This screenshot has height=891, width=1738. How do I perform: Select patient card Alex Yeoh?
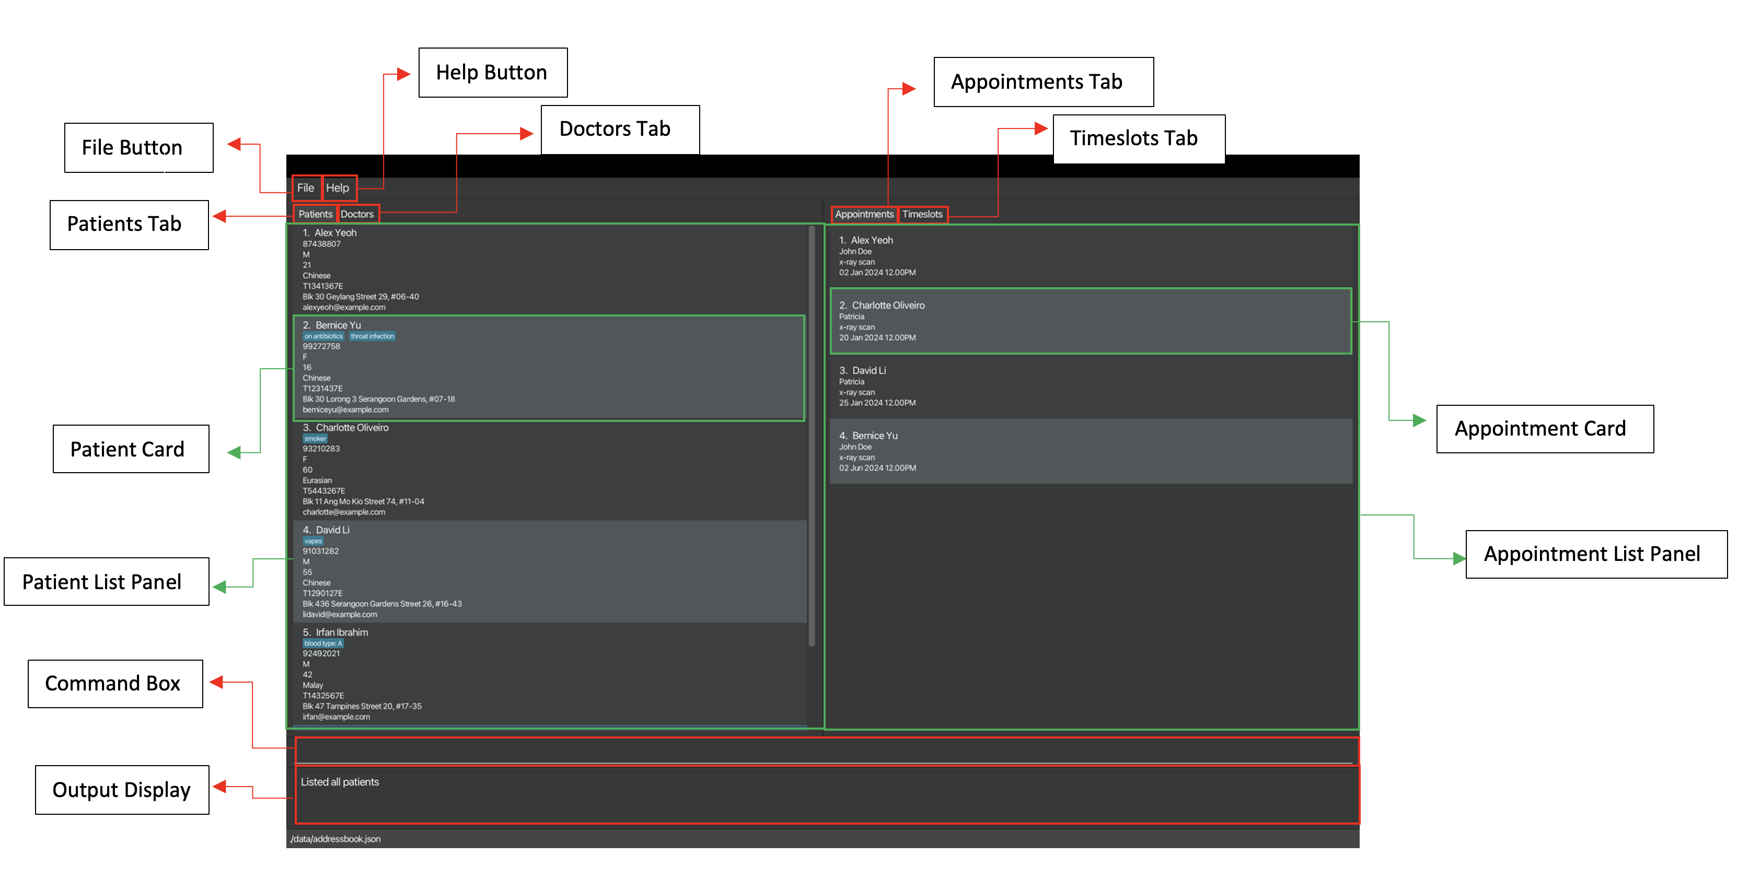[550, 270]
